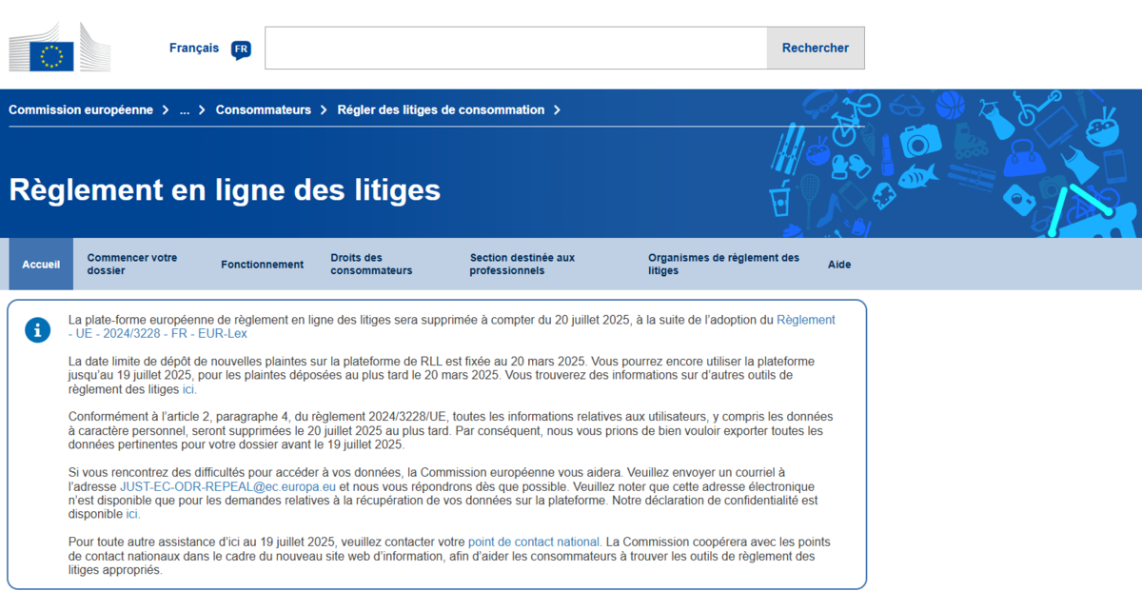The width and height of the screenshot is (1142, 611).
Task: Click the blue info circle icon
Action: [37, 330]
